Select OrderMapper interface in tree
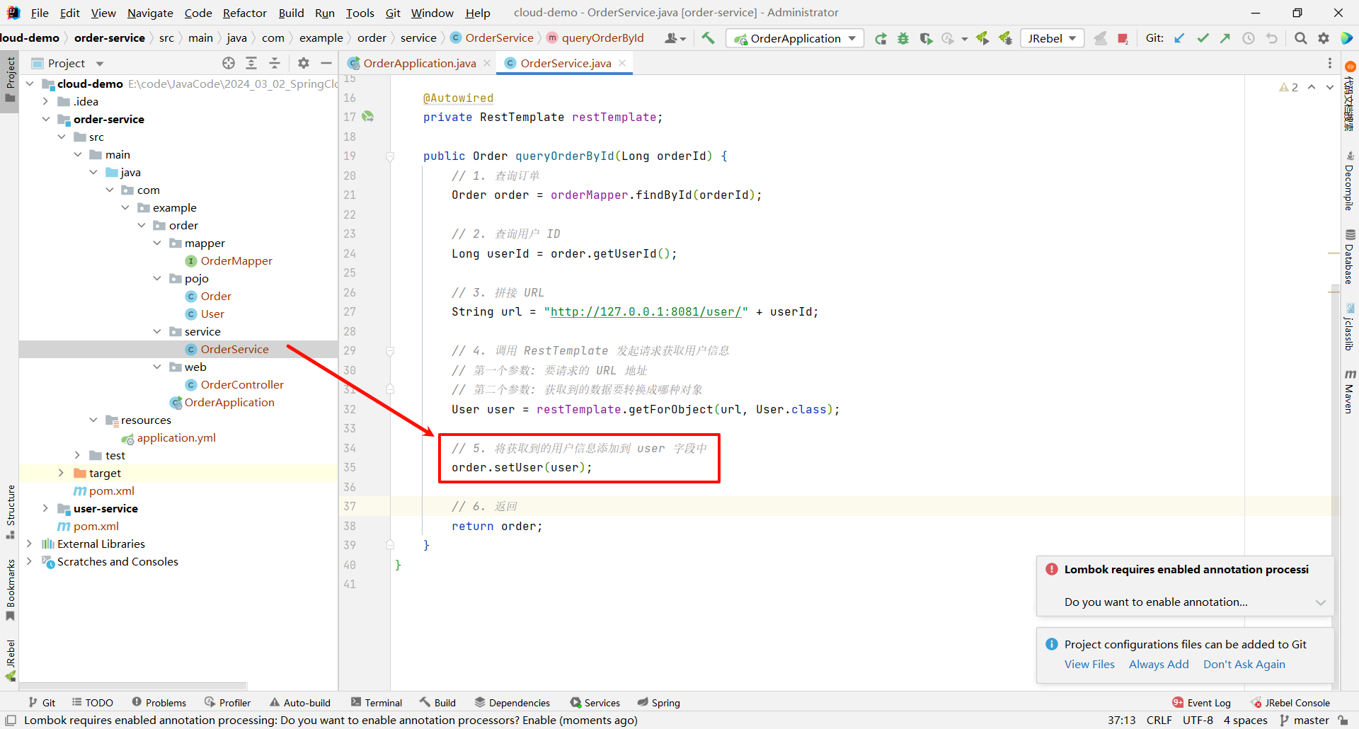Viewport: 1359px width, 729px height. click(236, 260)
